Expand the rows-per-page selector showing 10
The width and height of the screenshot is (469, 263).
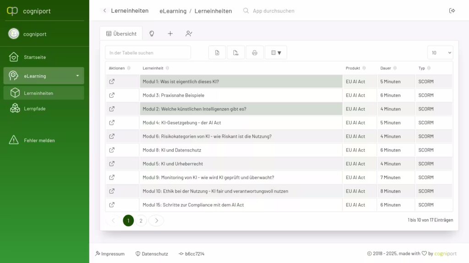click(440, 53)
